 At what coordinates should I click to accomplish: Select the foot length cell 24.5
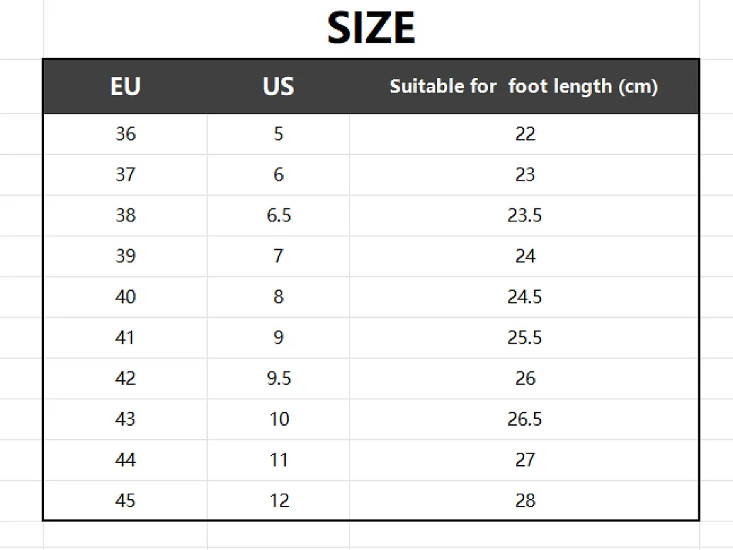point(524,297)
